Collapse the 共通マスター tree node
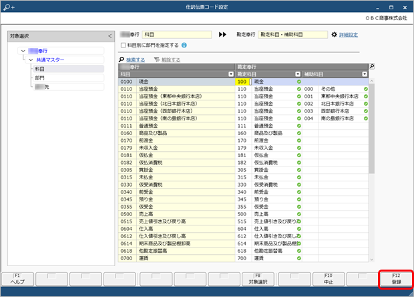 (31, 60)
